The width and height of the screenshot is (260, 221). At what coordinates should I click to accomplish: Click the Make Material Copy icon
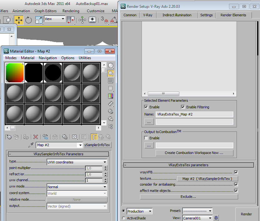click(45, 137)
